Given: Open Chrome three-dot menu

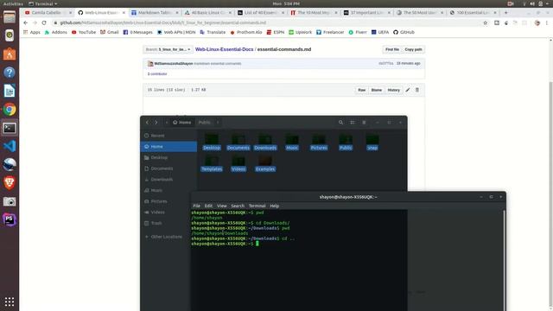Looking at the screenshot, I should (547, 22).
